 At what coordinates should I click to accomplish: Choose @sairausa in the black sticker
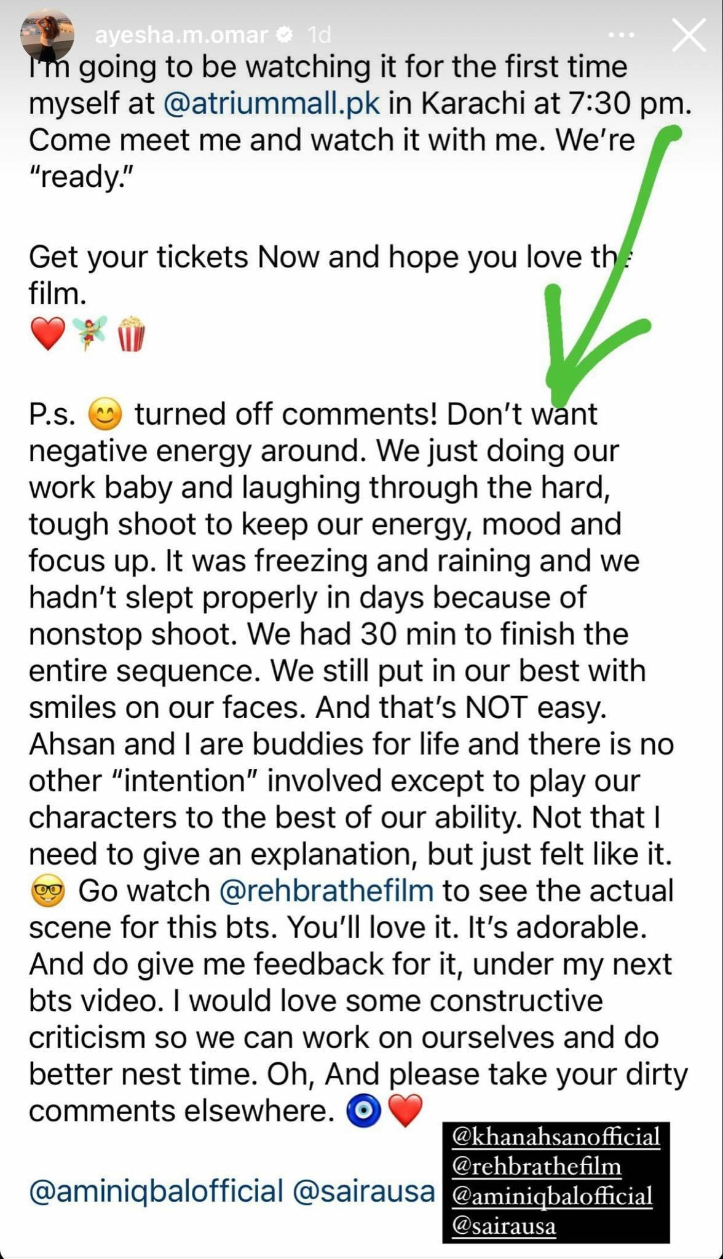pos(504,1225)
